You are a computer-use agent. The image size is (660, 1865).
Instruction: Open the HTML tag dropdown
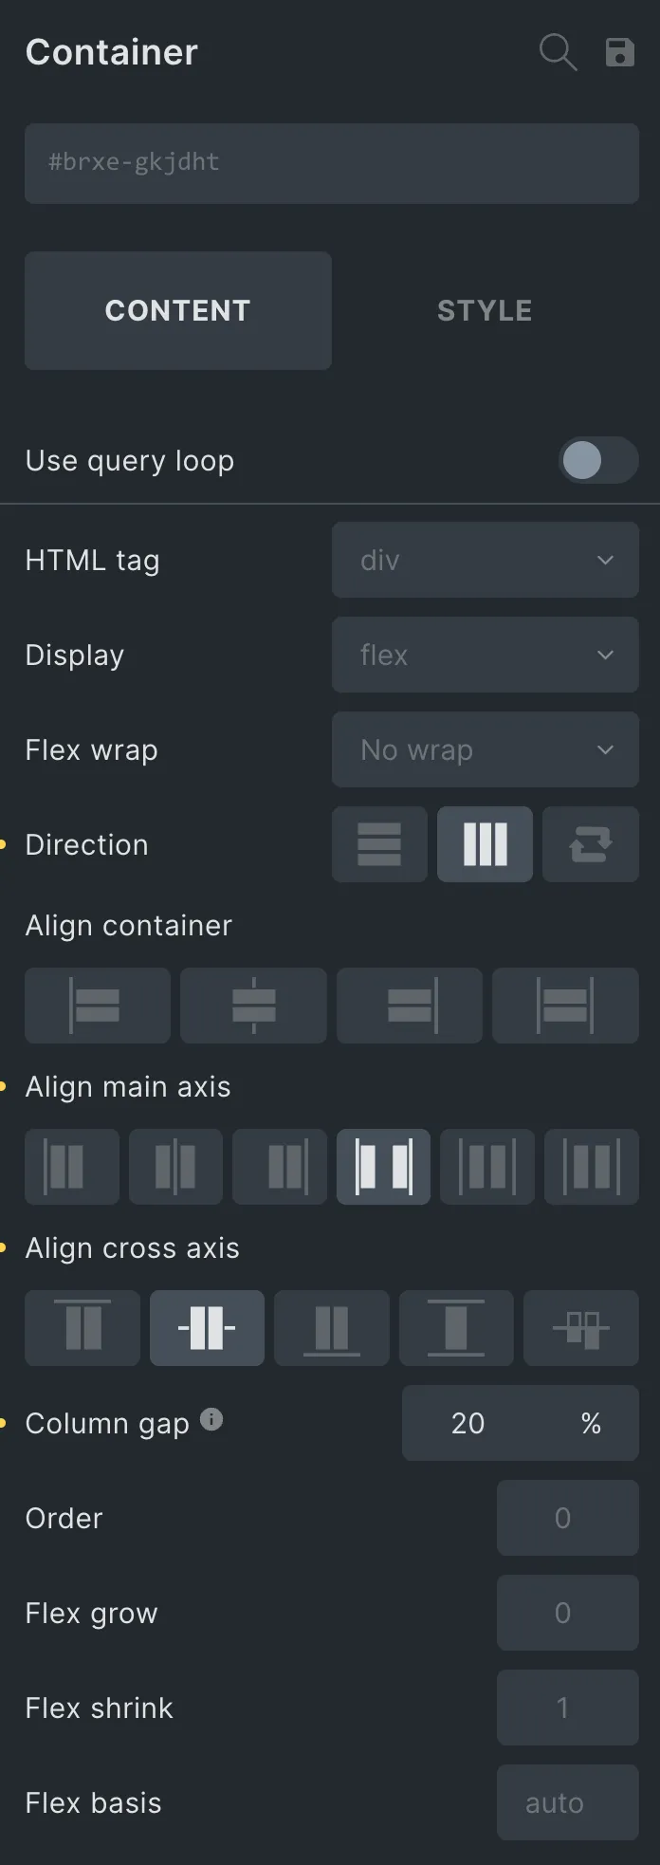pyautogui.click(x=486, y=560)
